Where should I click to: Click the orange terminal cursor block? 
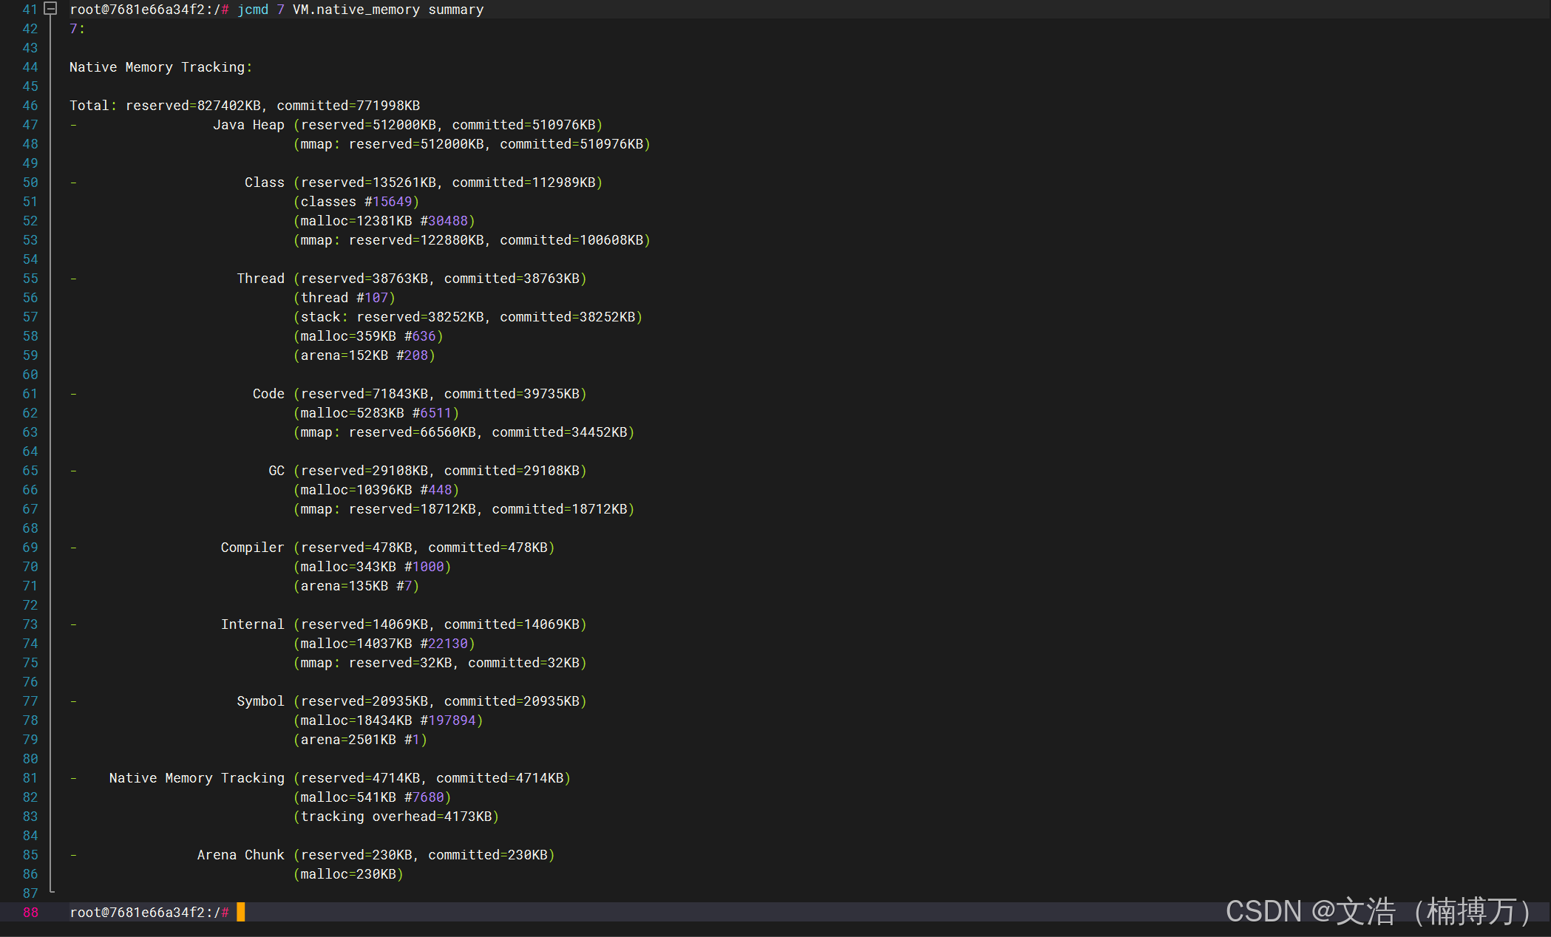click(x=240, y=912)
